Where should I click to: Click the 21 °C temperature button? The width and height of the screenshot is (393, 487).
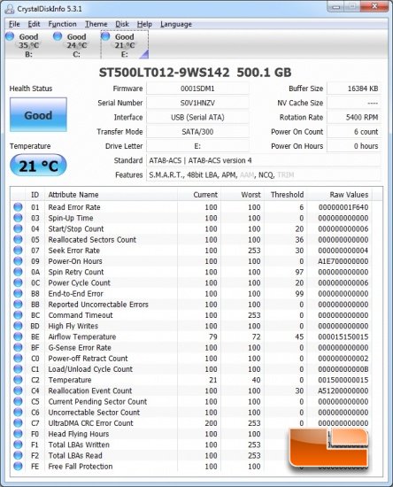tap(38, 166)
